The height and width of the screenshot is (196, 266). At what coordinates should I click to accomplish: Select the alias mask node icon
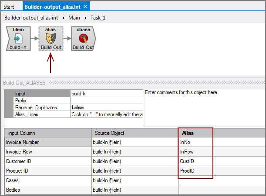[51, 39]
